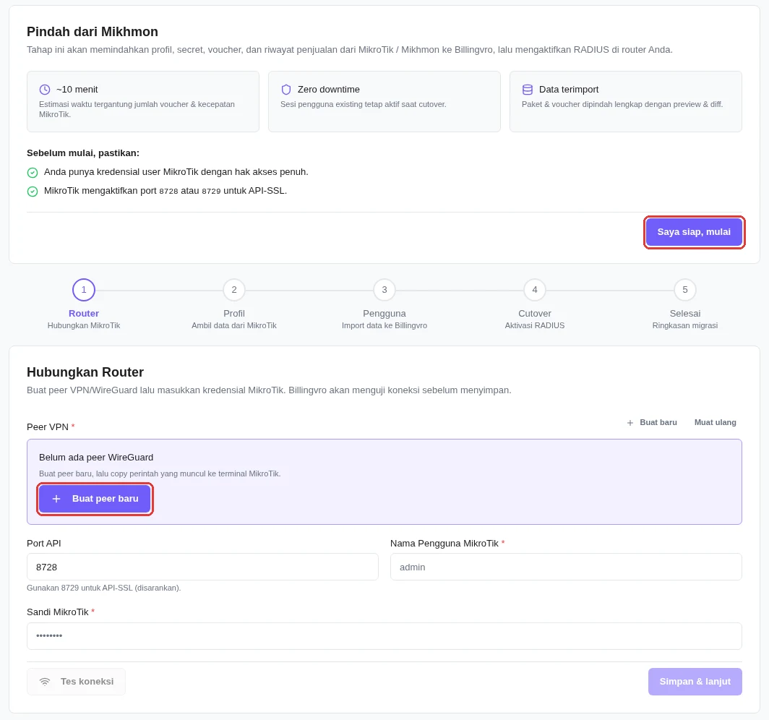
Task: Select step 2 Profil in the stepper
Action: (234, 290)
